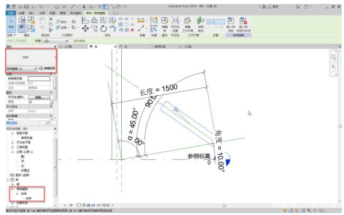Click the angle 10.00° dimension label
Screen dimensions: 344x215
point(220,151)
